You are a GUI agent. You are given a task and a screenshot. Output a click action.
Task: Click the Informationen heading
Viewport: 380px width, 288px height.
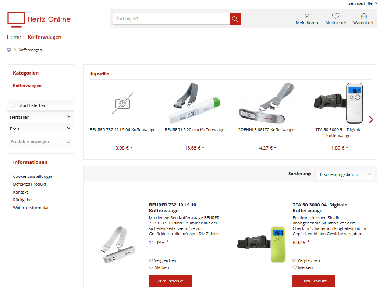(30, 162)
